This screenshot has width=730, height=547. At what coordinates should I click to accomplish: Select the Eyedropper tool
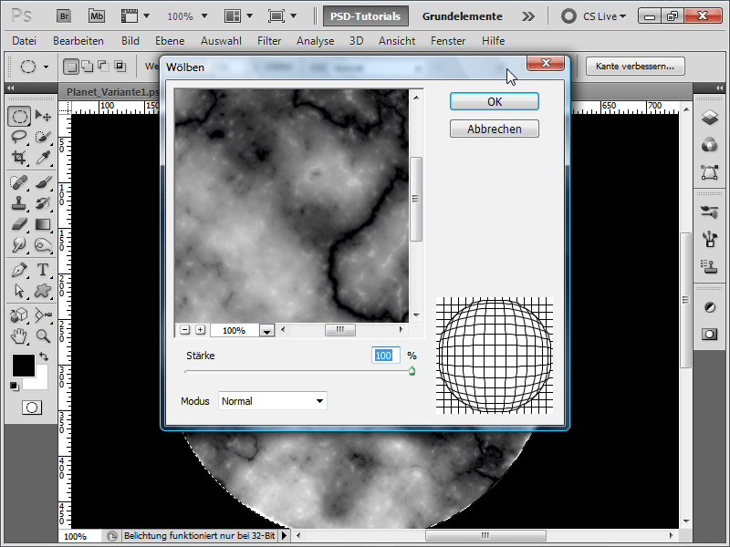[43, 158]
